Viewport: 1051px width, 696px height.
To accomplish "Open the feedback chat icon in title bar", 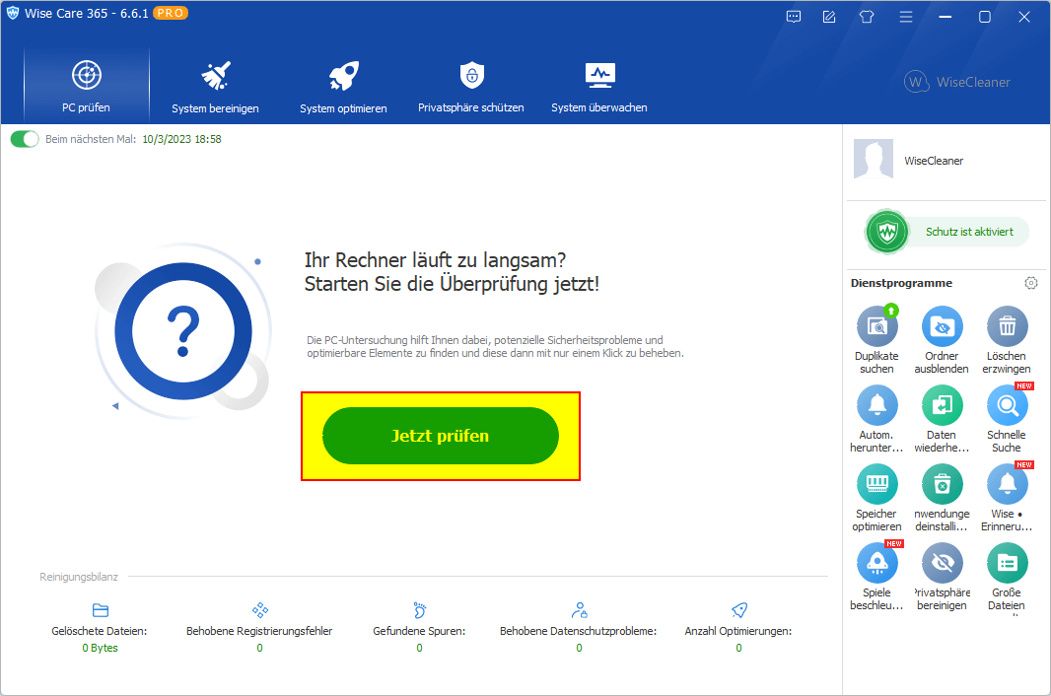I will tap(794, 17).
